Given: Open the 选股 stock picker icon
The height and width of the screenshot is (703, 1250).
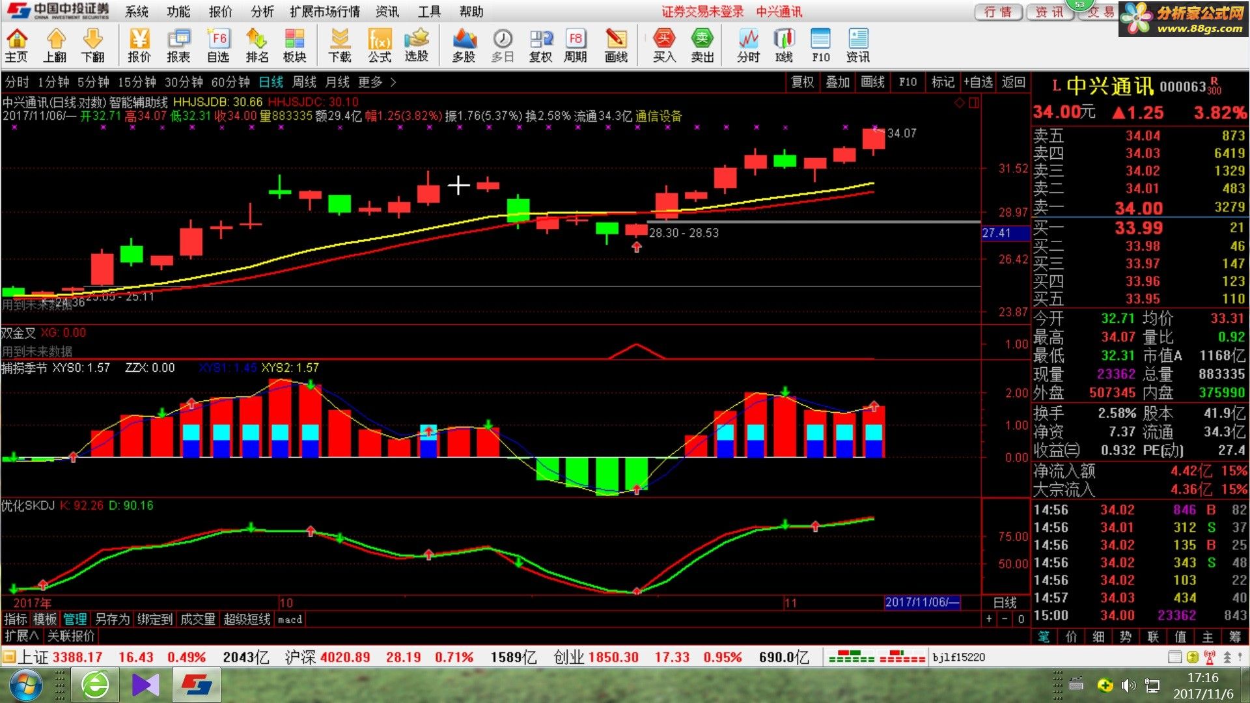Looking at the screenshot, I should click(417, 46).
